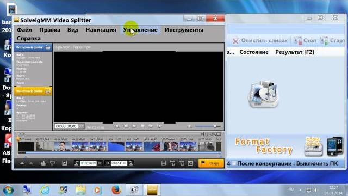Click the second icon left of orange Старт

[173, 163]
